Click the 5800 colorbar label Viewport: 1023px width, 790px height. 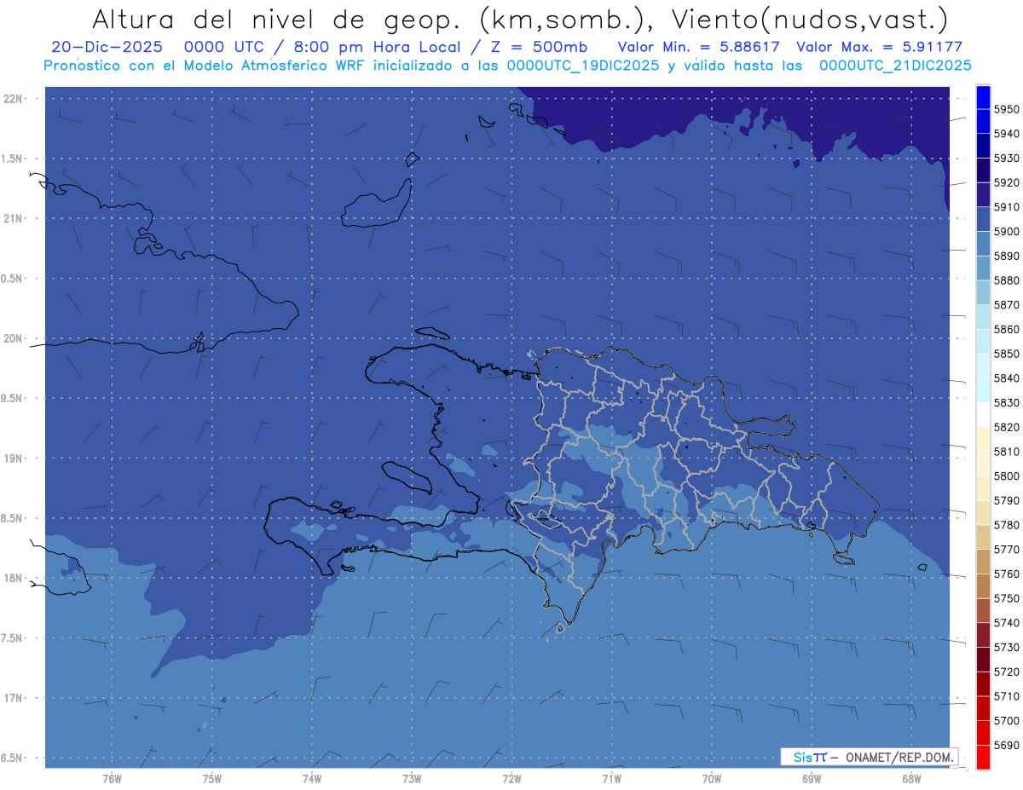point(1006,476)
